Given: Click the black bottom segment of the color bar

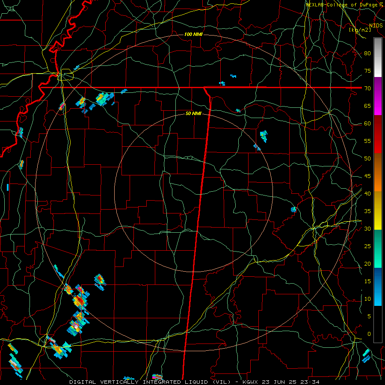Looking at the screenshot, I should coord(378,324).
